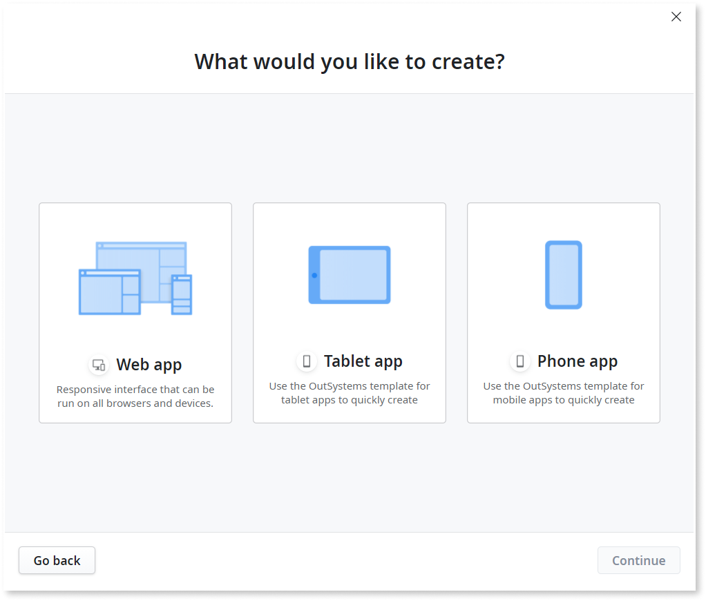Click the blue tablet graphic in the middle card
Image resolution: width=706 pixels, height=601 pixels.
(x=349, y=275)
